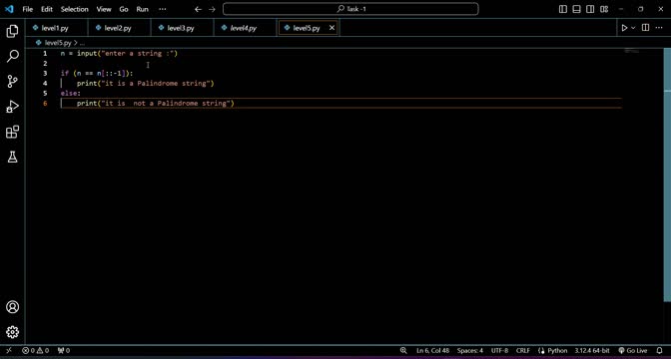The height and width of the screenshot is (359, 671).
Task: Expand the run Python file dropdown arrow
Action: pos(634,28)
